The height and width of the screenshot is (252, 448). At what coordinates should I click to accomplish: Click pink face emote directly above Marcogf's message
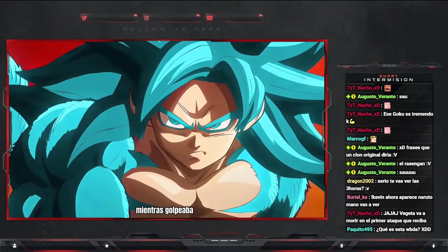coord(387,130)
